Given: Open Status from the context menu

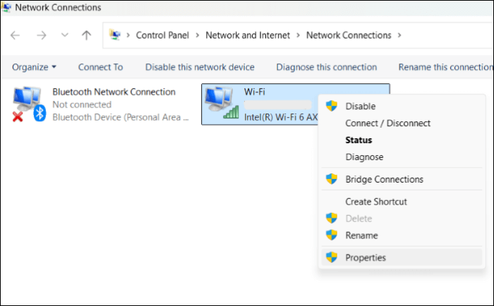Looking at the screenshot, I should tap(359, 140).
